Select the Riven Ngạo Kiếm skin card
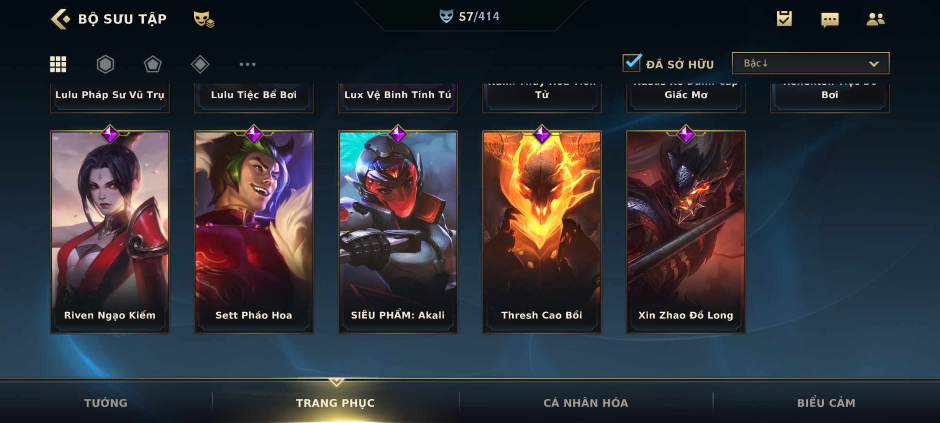Viewport: 940px width, 423px height. [110, 232]
